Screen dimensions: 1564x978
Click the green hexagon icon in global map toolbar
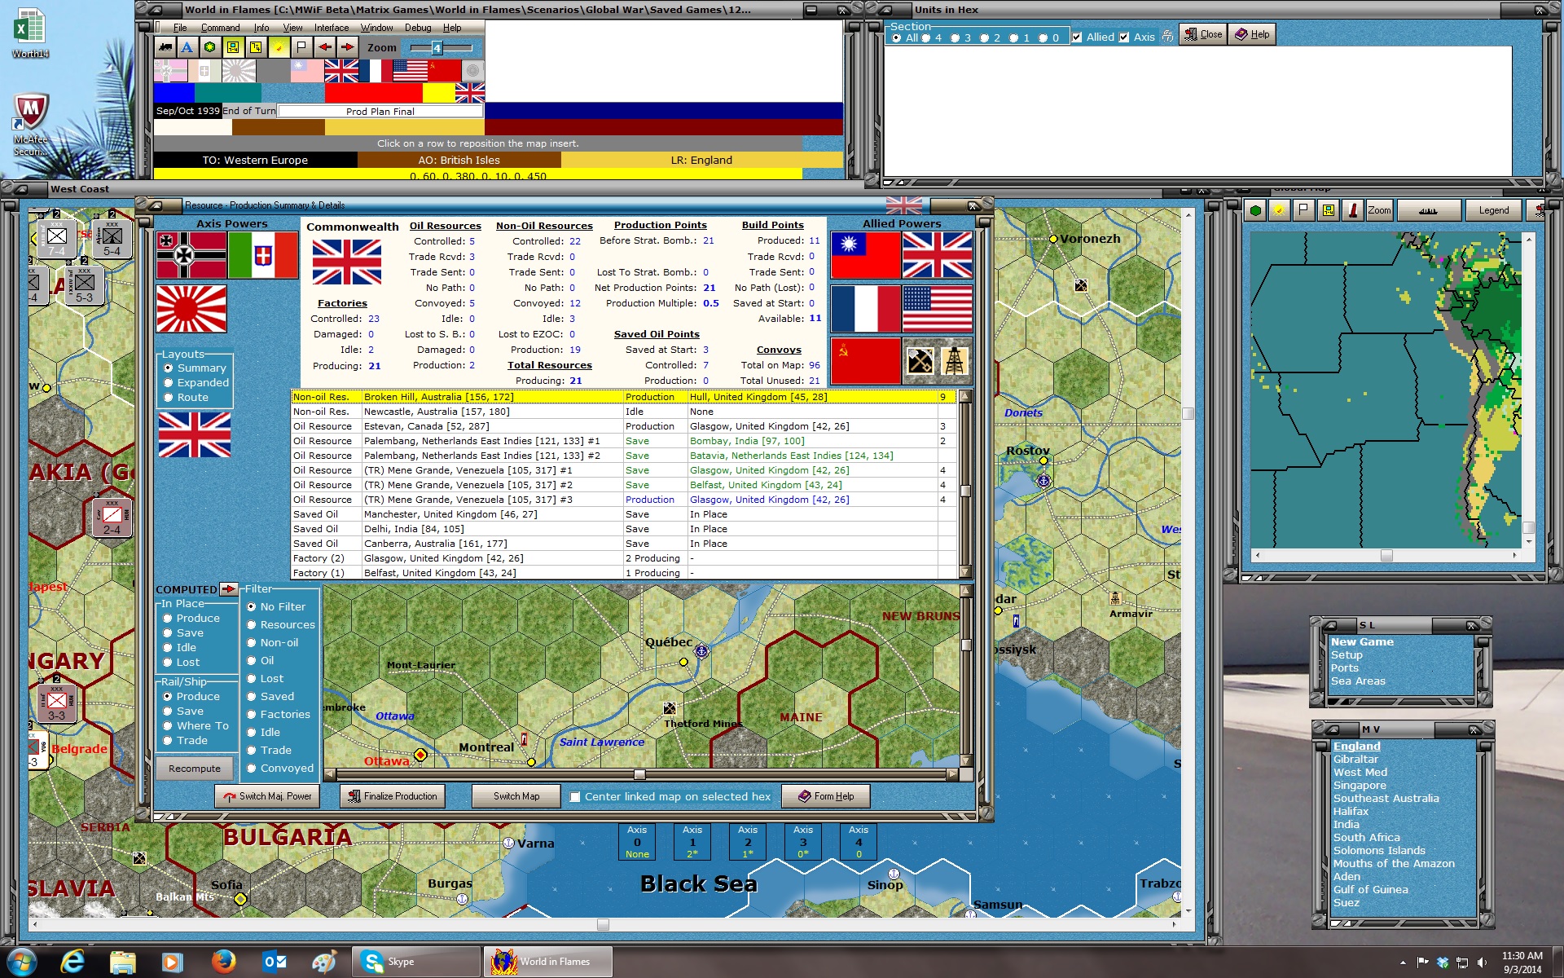click(1255, 210)
